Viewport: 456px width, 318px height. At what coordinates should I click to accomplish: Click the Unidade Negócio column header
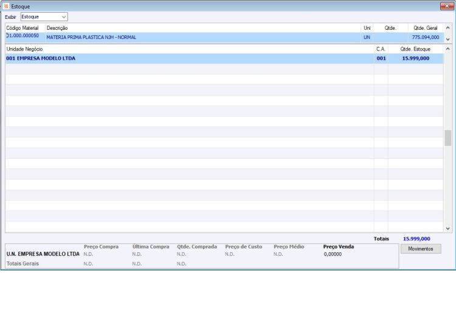coord(24,49)
